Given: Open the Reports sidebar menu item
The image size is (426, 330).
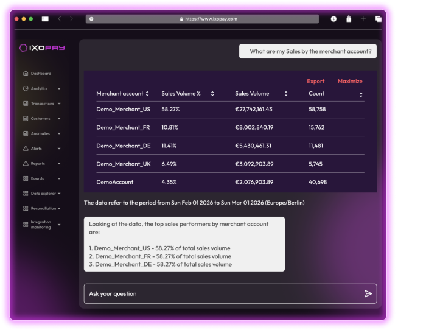Looking at the screenshot, I should pos(38,164).
